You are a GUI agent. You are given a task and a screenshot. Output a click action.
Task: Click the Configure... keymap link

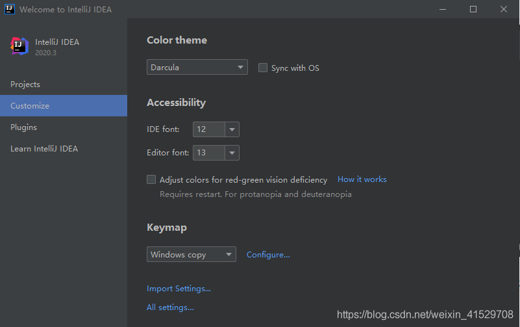click(x=268, y=255)
